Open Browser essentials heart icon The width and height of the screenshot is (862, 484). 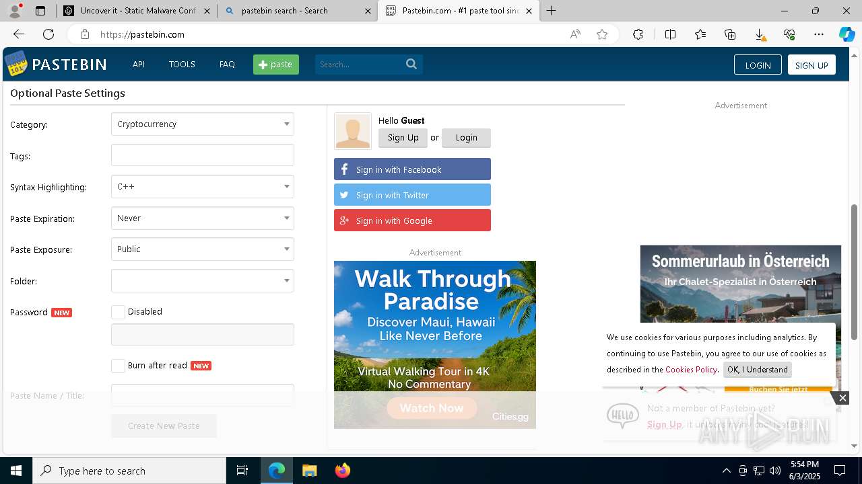(x=789, y=34)
